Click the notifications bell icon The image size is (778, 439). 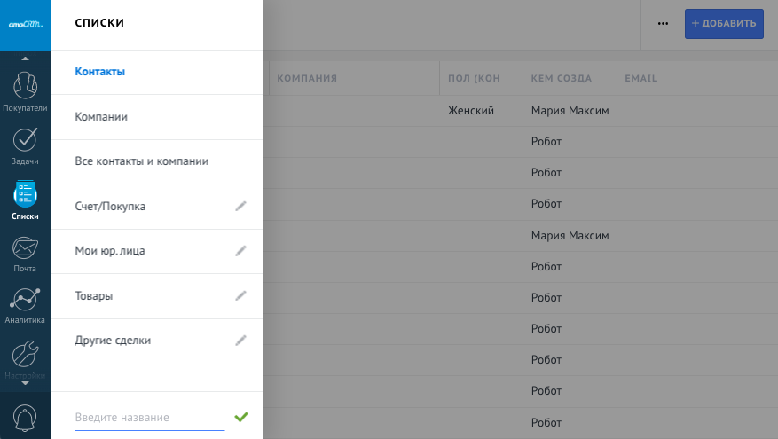click(x=25, y=418)
